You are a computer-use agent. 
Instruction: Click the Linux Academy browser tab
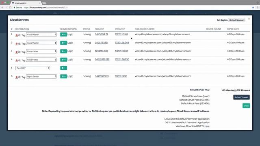coord(26,3)
